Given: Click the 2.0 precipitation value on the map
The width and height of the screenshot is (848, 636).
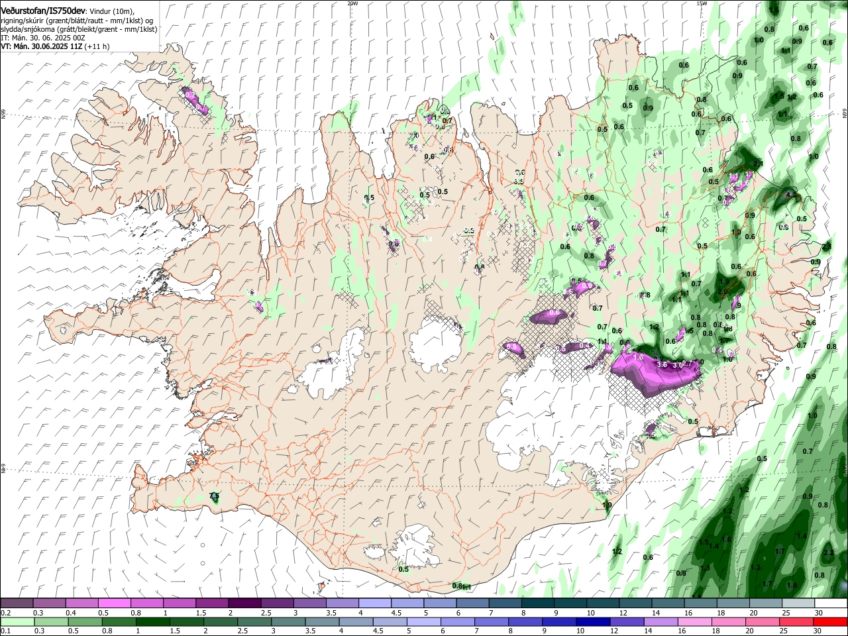Looking at the screenshot, I should [x=722, y=291].
